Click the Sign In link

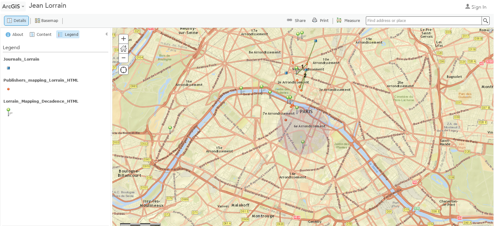[476, 7]
